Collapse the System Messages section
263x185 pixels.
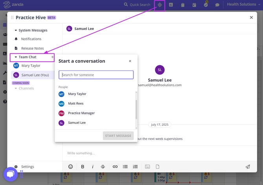[x=16, y=30]
